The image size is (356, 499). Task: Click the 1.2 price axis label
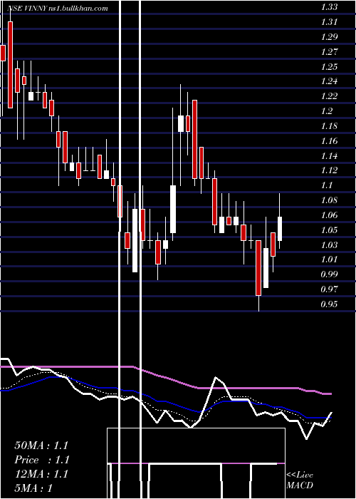[x=327, y=110]
